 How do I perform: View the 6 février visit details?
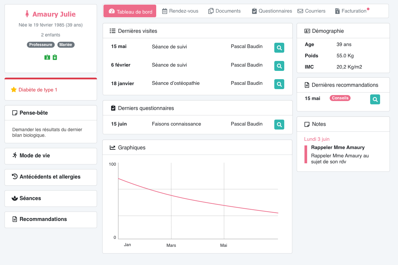(279, 66)
